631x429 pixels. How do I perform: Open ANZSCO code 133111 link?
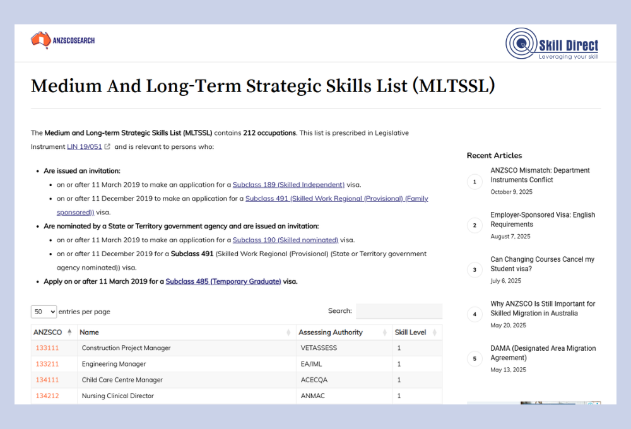[x=47, y=348]
